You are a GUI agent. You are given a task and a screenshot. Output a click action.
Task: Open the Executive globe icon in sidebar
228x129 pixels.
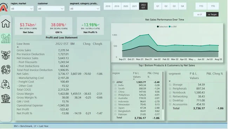pyautogui.click(x=6, y=99)
